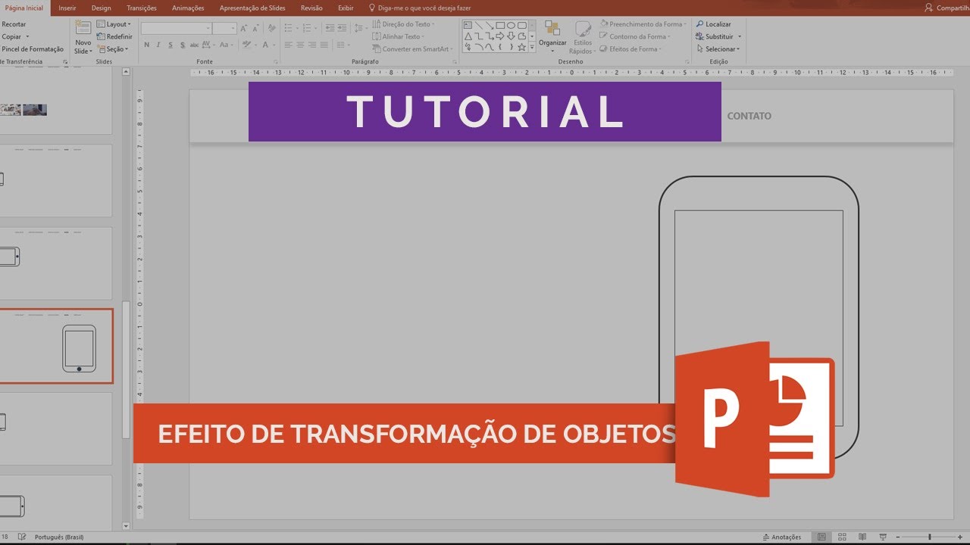Expand the Seção dropdown

tap(113, 49)
